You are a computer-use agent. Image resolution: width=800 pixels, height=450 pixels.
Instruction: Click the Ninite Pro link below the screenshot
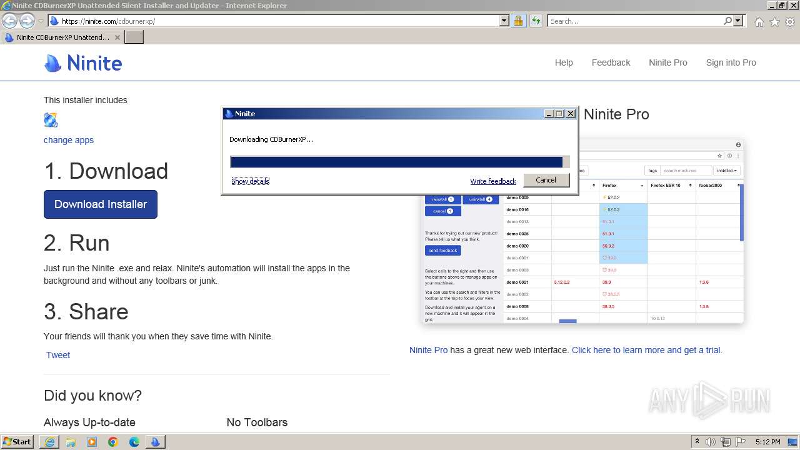428,350
